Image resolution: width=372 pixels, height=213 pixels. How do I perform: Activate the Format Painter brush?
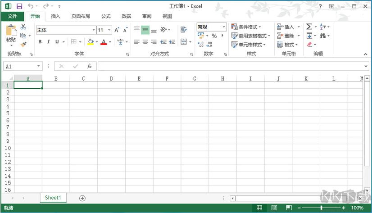coord(23,44)
